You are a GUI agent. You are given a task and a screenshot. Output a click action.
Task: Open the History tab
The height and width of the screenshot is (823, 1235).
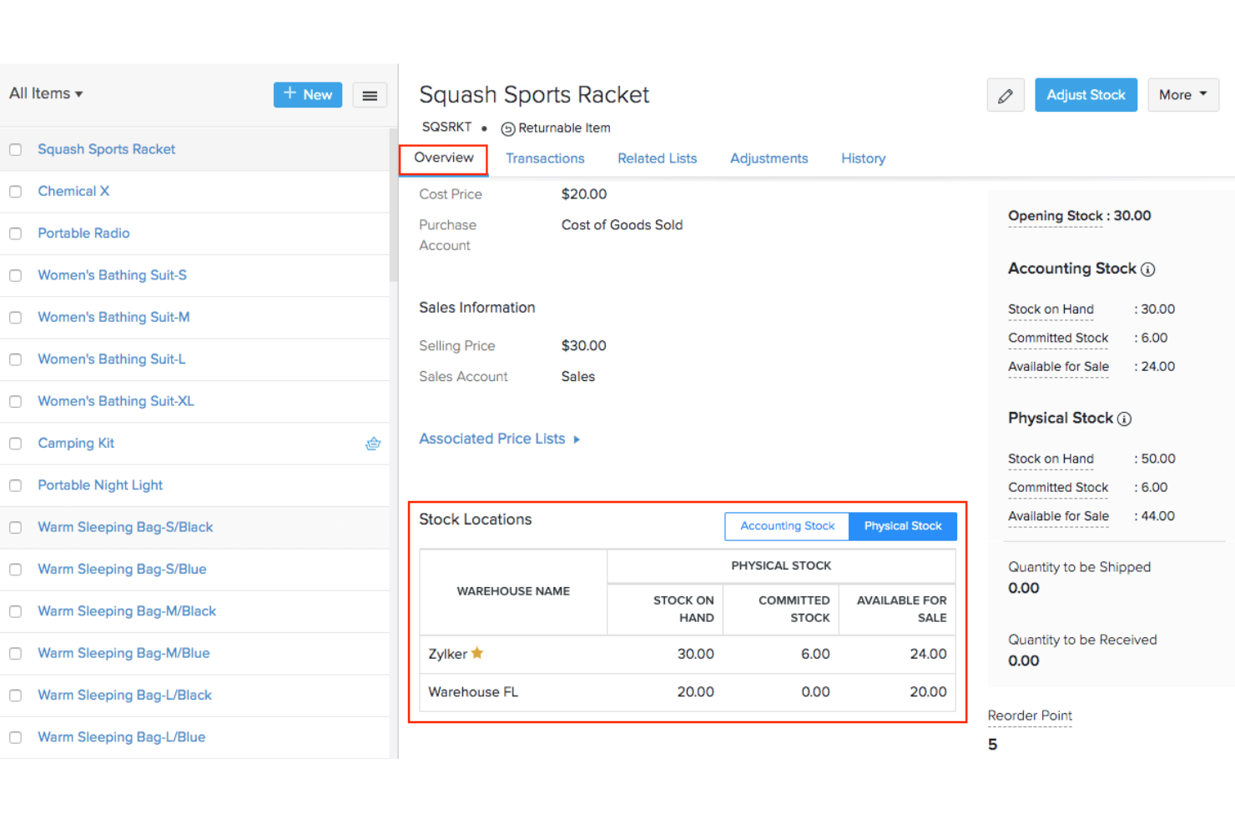tap(863, 158)
